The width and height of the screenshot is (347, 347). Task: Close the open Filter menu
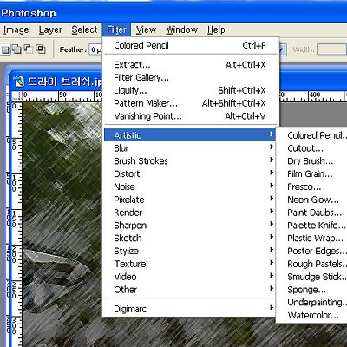tap(116, 30)
